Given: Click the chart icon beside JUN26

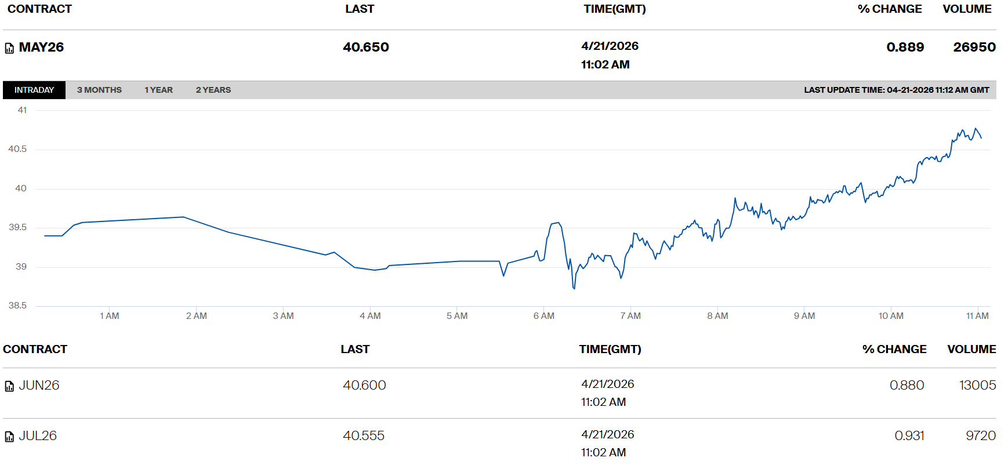Looking at the screenshot, I should click(x=9, y=386).
